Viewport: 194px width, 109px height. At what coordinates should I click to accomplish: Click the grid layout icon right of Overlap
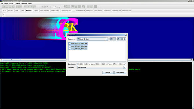pos(65,7)
